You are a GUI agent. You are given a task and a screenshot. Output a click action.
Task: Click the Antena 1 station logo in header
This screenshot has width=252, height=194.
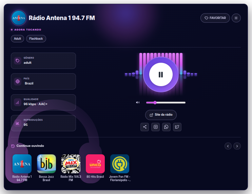pyautogui.click(x=19, y=18)
